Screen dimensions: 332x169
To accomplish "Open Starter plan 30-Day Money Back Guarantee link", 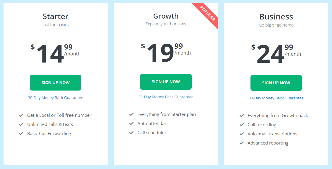I will [x=56, y=98].
